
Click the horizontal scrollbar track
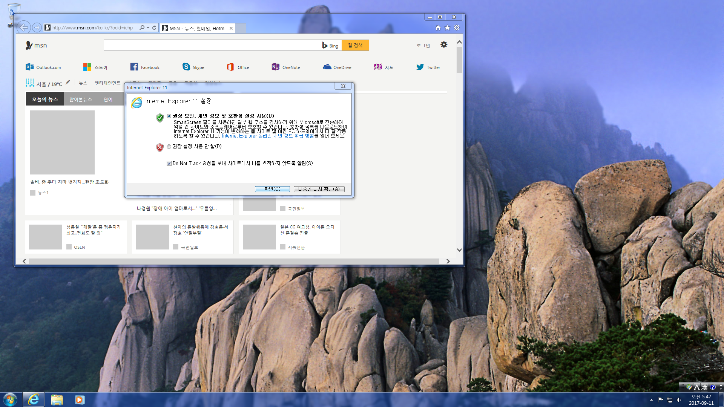(234, 261)
